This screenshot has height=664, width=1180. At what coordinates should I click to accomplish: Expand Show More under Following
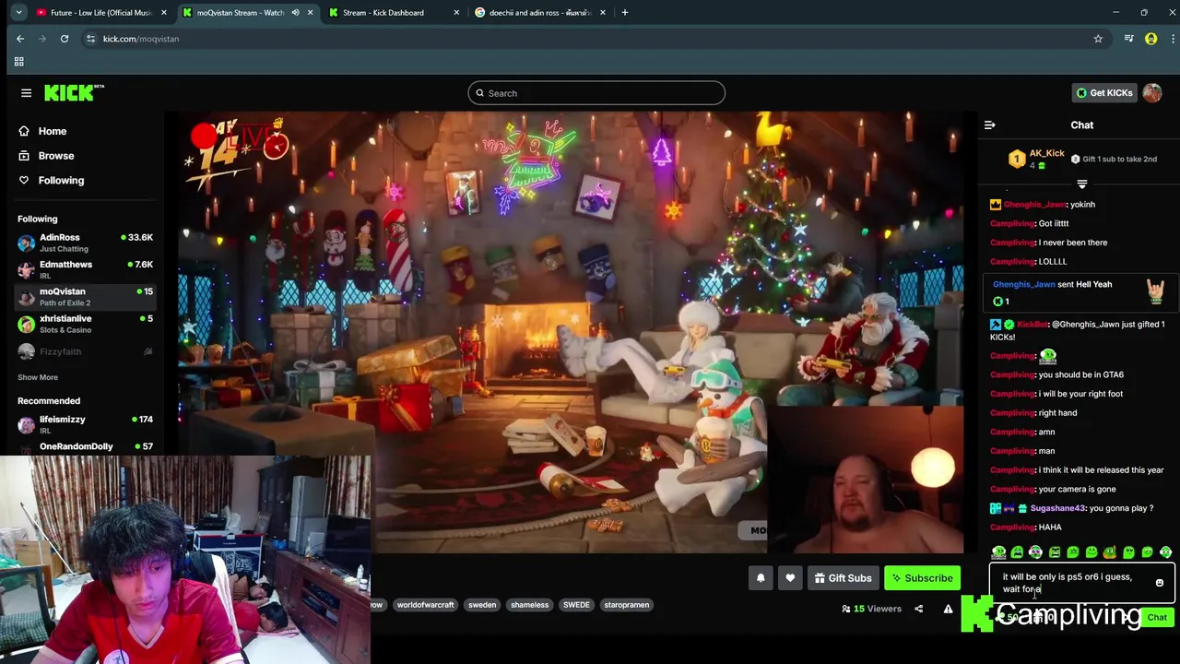[x=38, y=377]
